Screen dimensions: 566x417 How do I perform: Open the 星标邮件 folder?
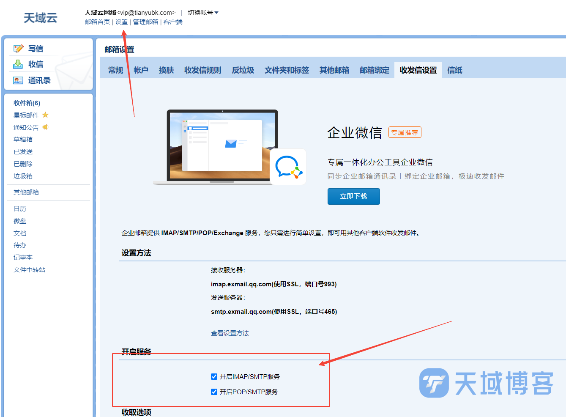click(26, 115)
